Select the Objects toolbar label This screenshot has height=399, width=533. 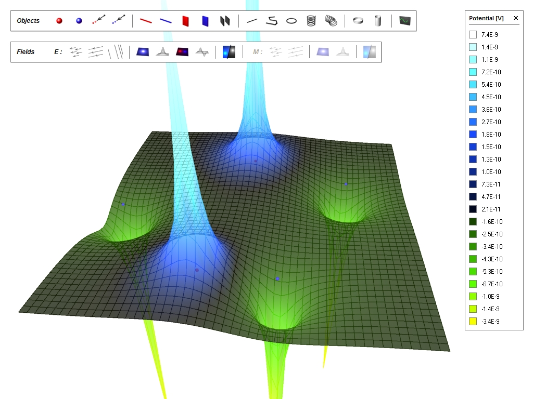click(28, 21)
